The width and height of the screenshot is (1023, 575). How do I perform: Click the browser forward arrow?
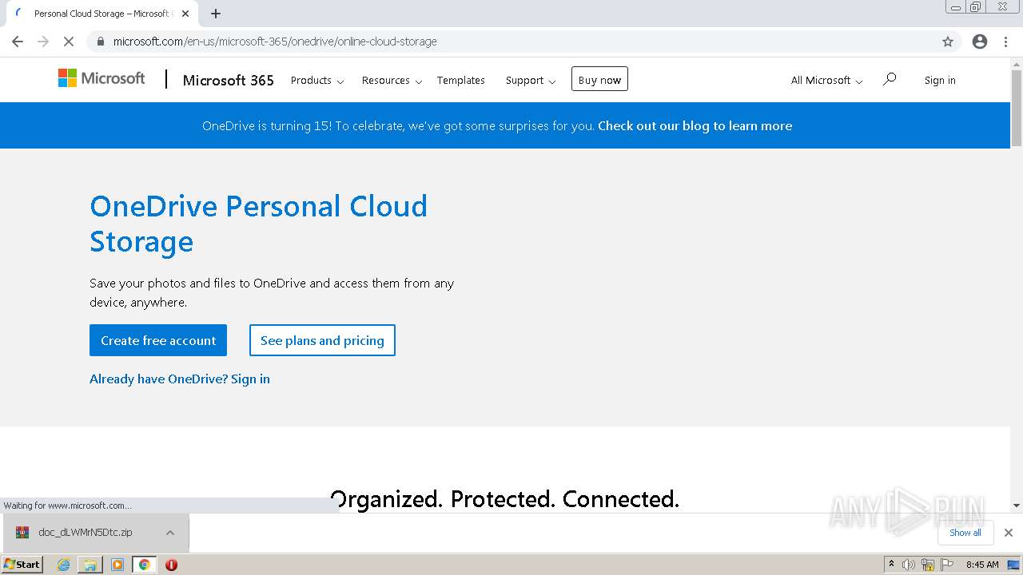43,42
